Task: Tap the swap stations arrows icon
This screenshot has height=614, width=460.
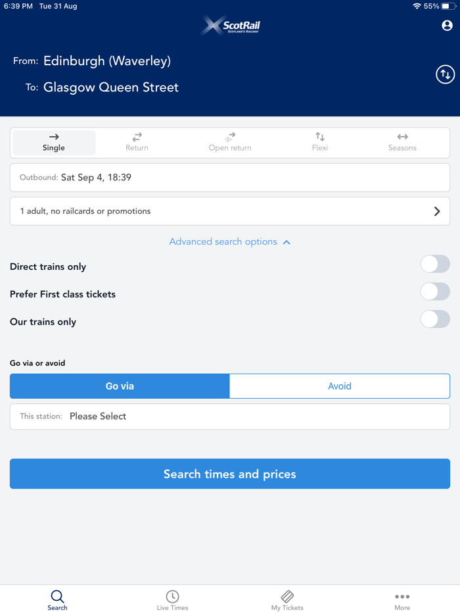Action: (445, 74)
